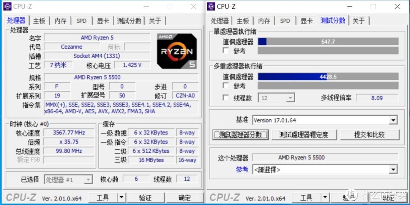This screenshot has height=205, width=410.
Task: Click the 核心速度 value 3567.77 MHz
Action: click(x=69, y=133)
